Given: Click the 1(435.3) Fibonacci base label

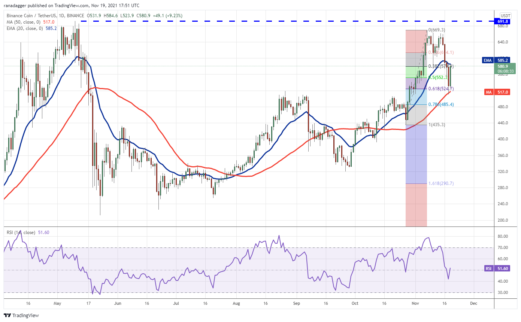Looking at the screenshot, I should tap(437, 125).
